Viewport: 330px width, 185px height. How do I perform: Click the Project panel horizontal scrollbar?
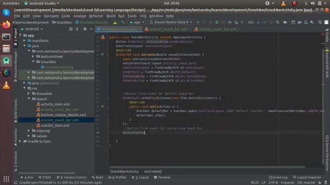47,173
